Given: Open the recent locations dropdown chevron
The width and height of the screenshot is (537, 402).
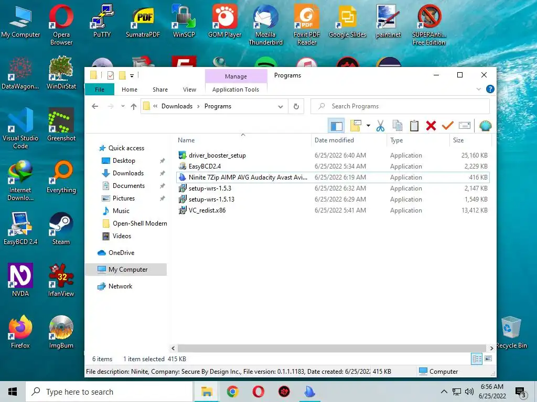Looking at the screenshot, I should pos(123,106).
